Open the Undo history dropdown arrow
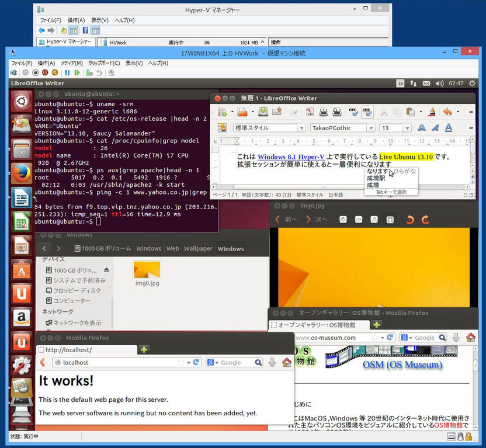Viewport: 486px width, 448px height. (458, 112)
